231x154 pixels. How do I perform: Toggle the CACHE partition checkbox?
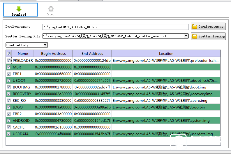tap(9, 127)
